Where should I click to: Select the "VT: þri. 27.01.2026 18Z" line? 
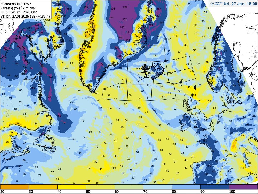pyautogui.click(x=19, y=16)
